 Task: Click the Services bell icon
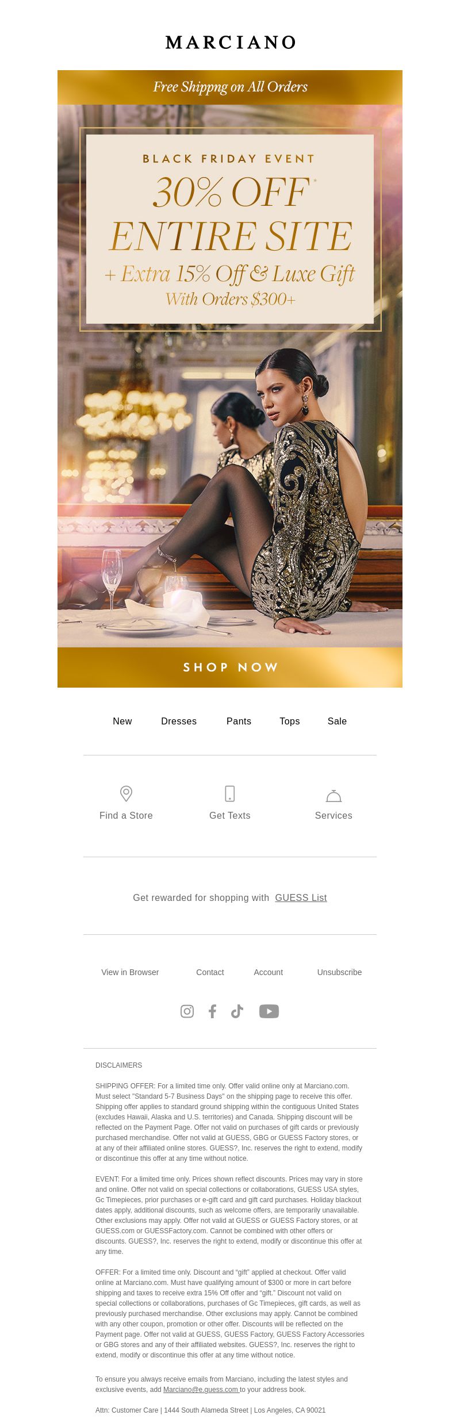(333, 796)
